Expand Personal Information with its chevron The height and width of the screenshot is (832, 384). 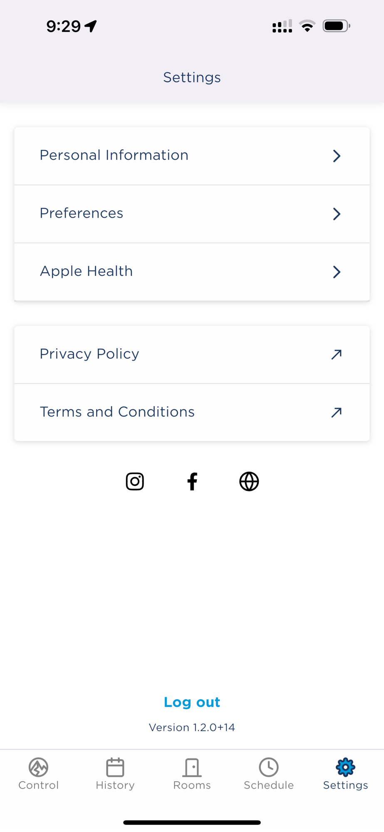tap(337, 156)
